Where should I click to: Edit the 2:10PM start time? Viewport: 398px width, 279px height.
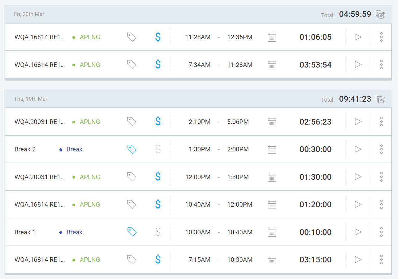[x=199, y=122]
